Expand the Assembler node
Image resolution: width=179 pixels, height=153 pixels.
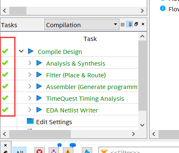pos(30,87)
